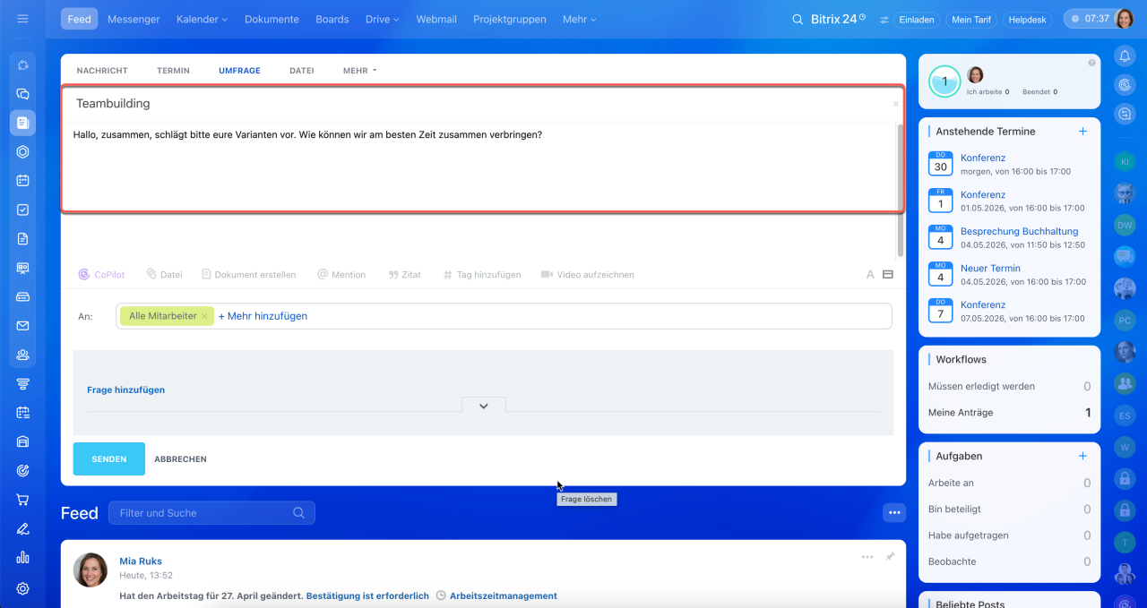The image size is (1147, 608).
Task: Open Messenger chat icon in left sidebar
Action: pyautogui.click(x=22, y=93)
